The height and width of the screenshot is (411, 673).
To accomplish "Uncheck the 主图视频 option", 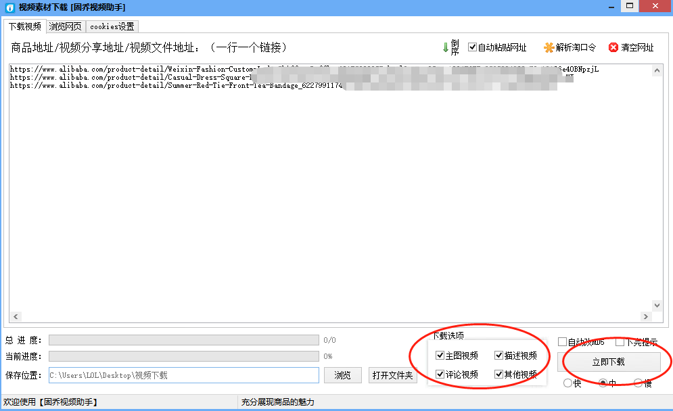I will click(440, 356).
